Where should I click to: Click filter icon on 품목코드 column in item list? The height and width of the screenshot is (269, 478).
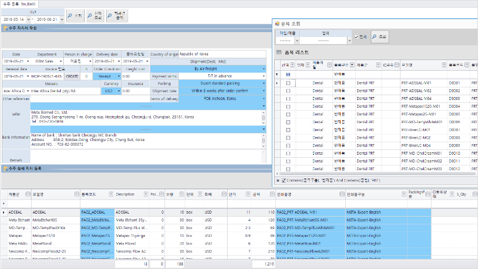point(467,65)
